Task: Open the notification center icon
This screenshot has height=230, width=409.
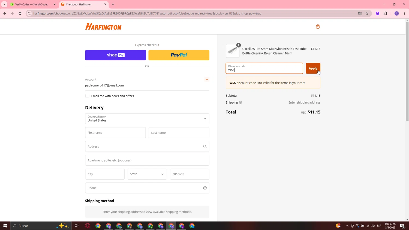Action: pyautogui.click(x=402, y=226)
